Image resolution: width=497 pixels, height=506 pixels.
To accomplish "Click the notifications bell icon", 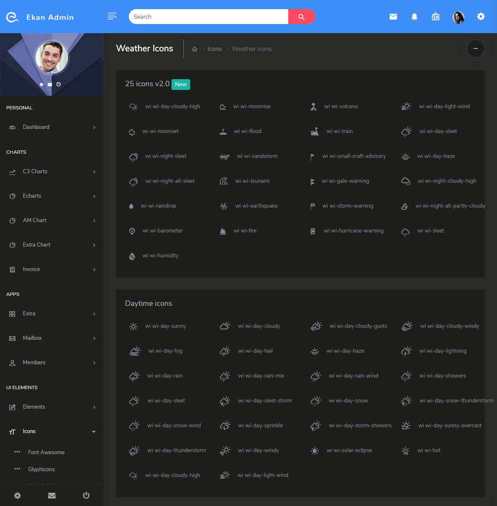I will tap(415, 17).
